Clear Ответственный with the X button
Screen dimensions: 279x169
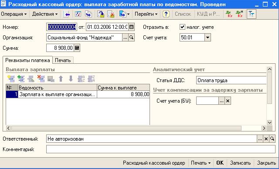click(x=266, y=139)
